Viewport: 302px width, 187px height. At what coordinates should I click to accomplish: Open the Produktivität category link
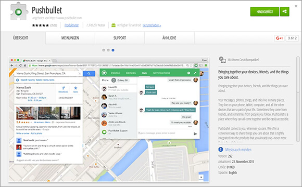(71, 25)
